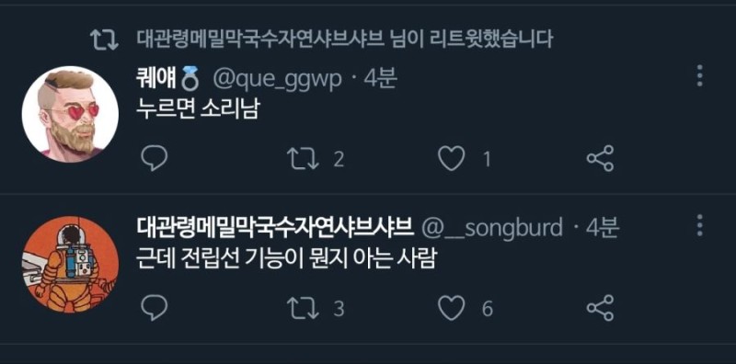
Task: Open the retweeted-by notice at top
Action: (345, 39)
